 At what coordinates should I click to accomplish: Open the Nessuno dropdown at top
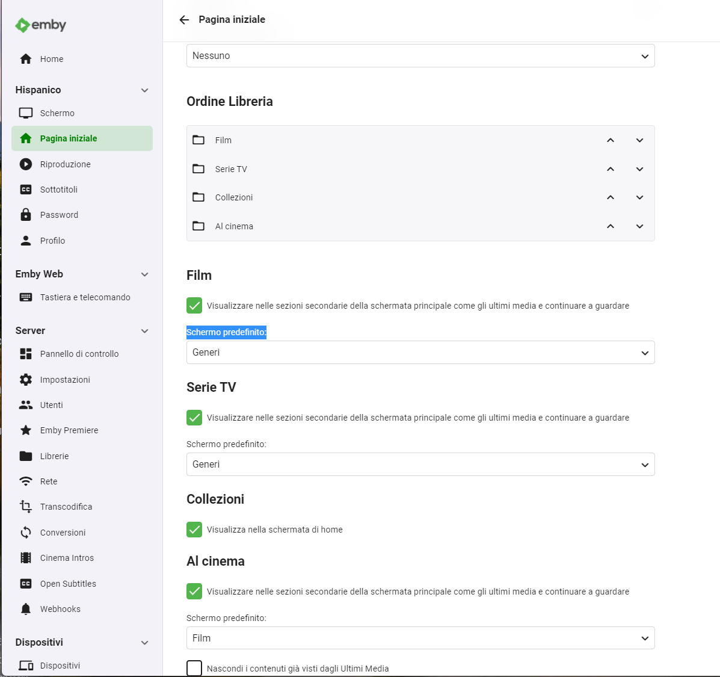pyautogui.click(x=420, y=56)
